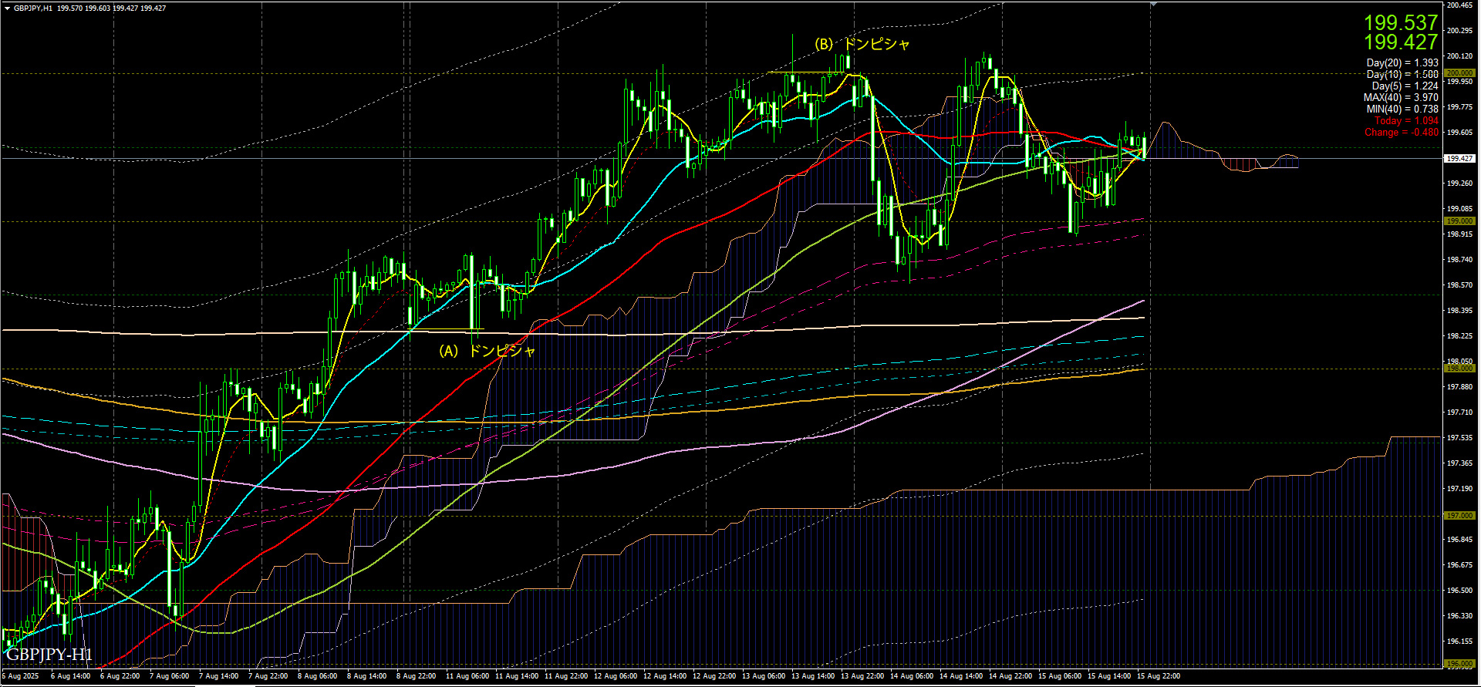Screen dimensions: 1481x687
Task: Click the Day(5) = 1.224 readout
Action: pyautogui.click(x=1405, y=86)
